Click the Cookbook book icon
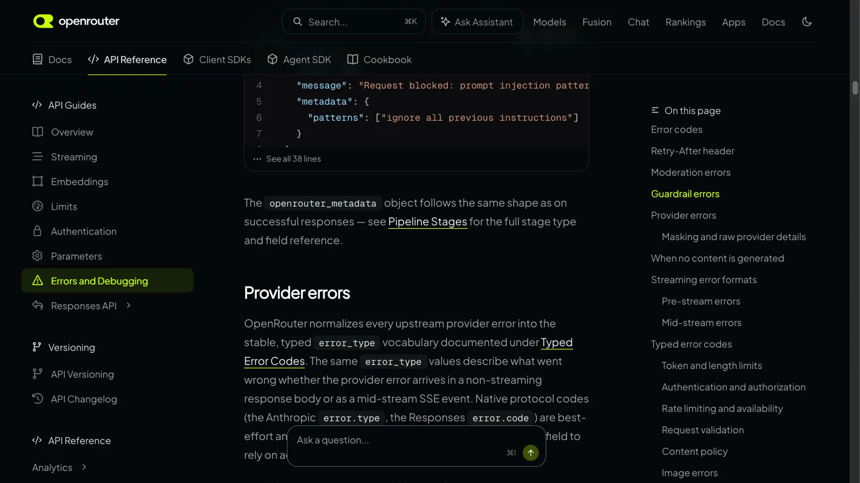The height and width of the screenshot is (483, 860). [x=353, y=59]
